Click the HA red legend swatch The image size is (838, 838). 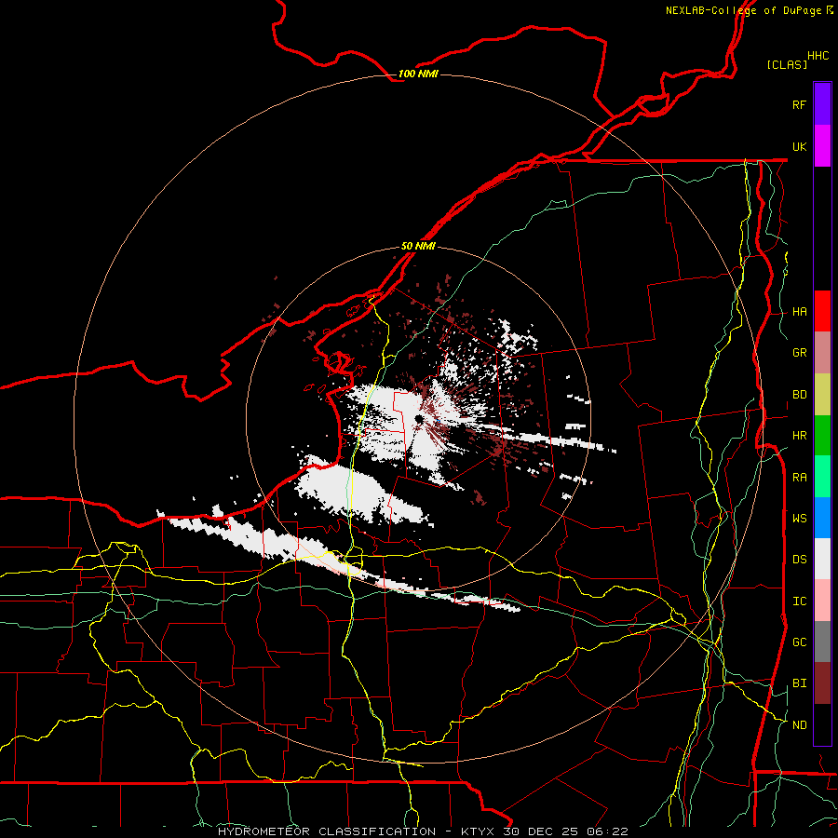(x=822, y=311)
